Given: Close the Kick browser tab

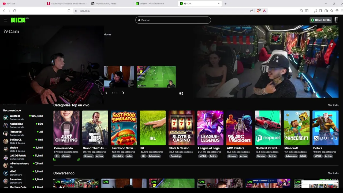Looking at the screenshot, I should tap(219, 3).
